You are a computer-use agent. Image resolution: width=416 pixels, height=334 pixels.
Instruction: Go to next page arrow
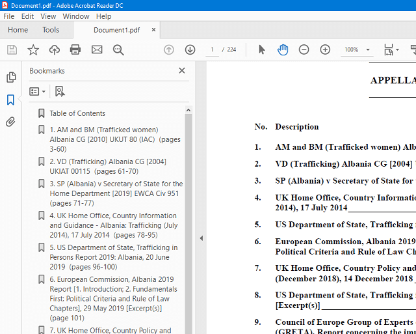190,49
